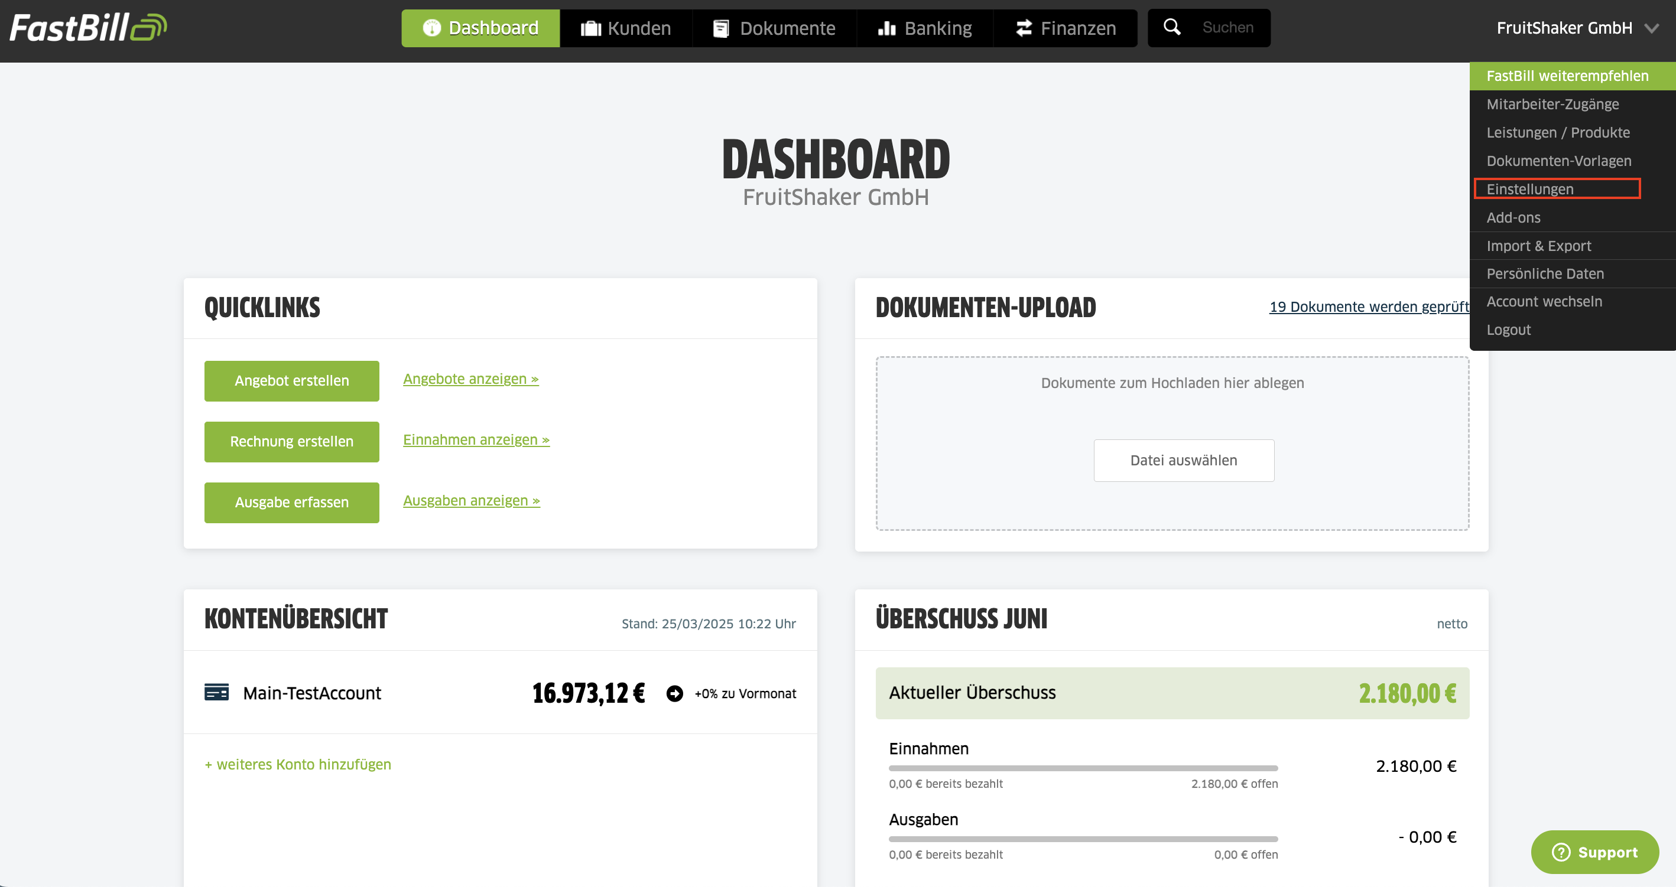Open Import & Export menu entry
1676x887 pixels.
1572,246
